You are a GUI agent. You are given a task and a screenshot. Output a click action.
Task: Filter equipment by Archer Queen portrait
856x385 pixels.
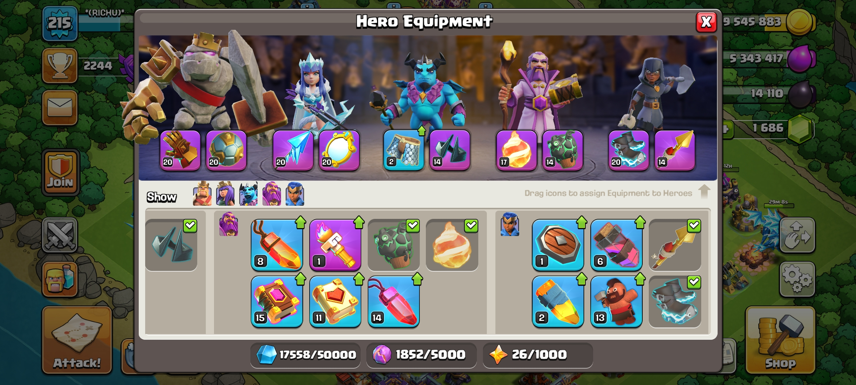tap(225, 194)
